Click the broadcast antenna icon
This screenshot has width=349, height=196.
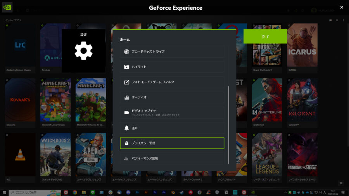click(126, 52)
